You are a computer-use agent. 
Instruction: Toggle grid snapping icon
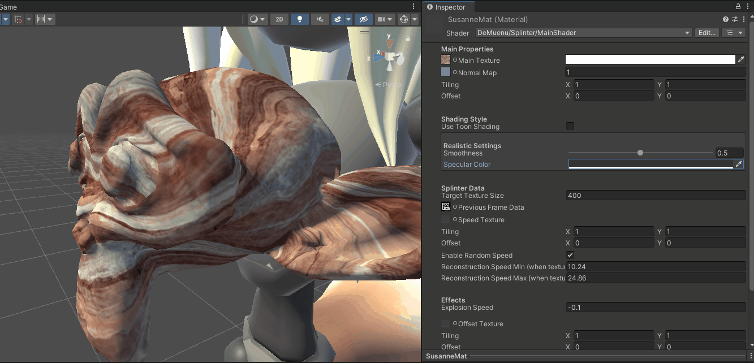point(18,19)
